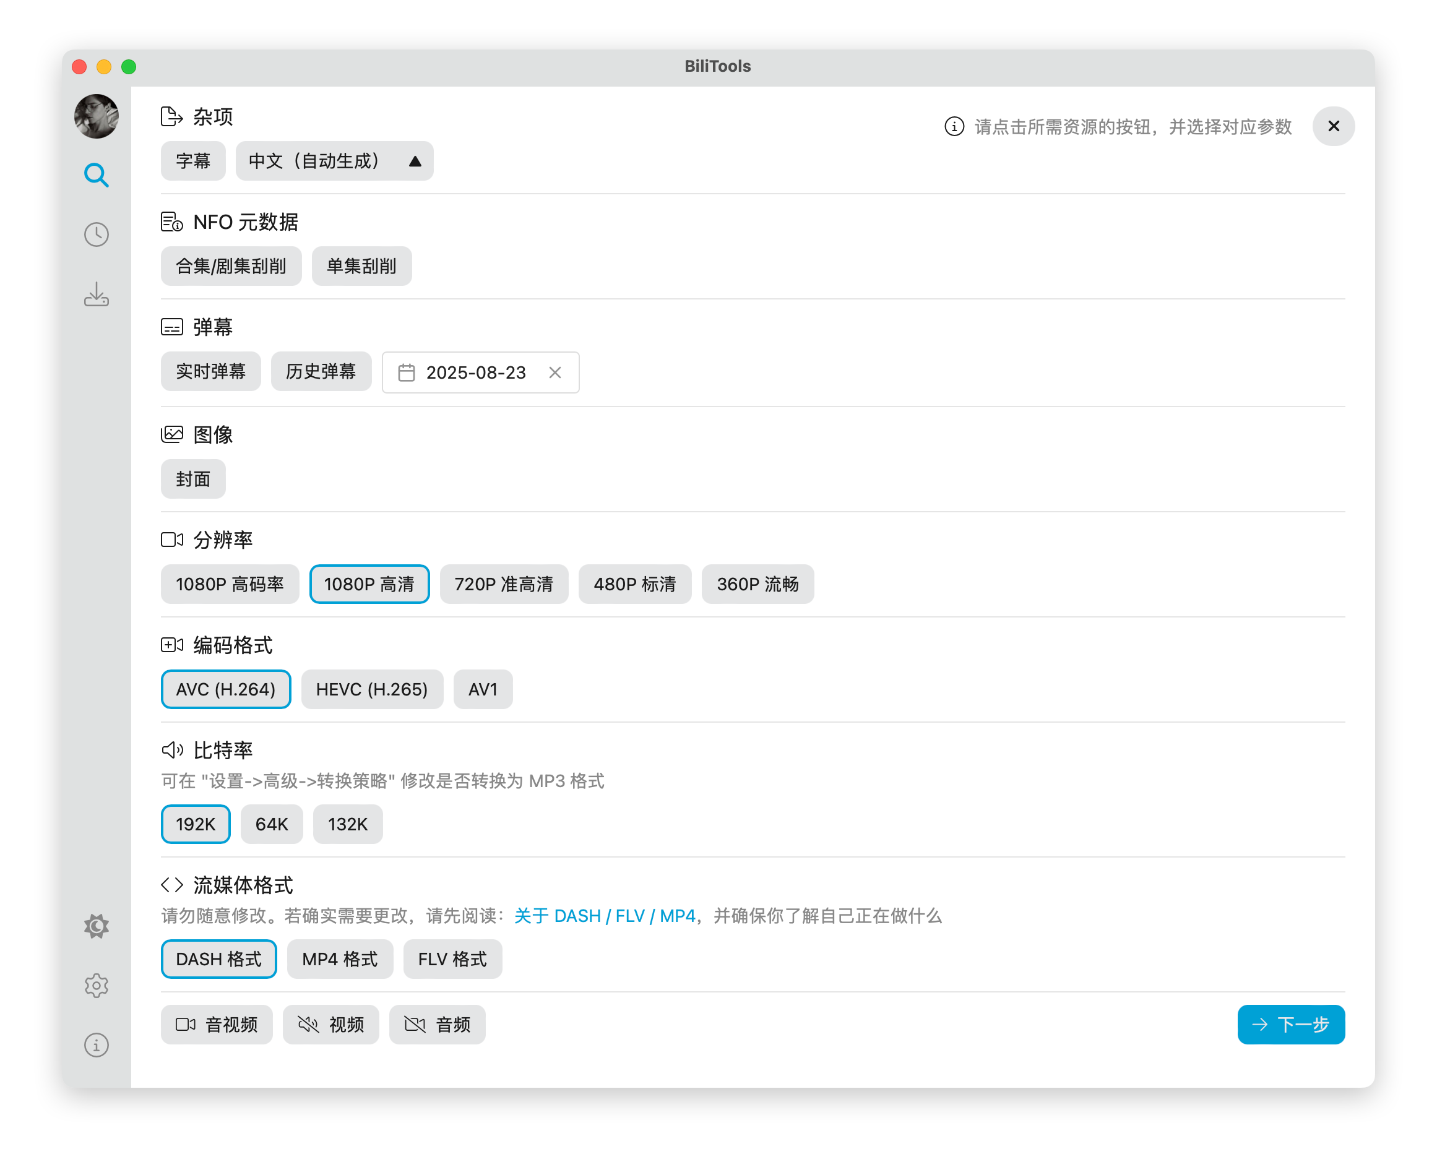
Task: Choose AVC (H.264) encoding
Action: (225, 689)
